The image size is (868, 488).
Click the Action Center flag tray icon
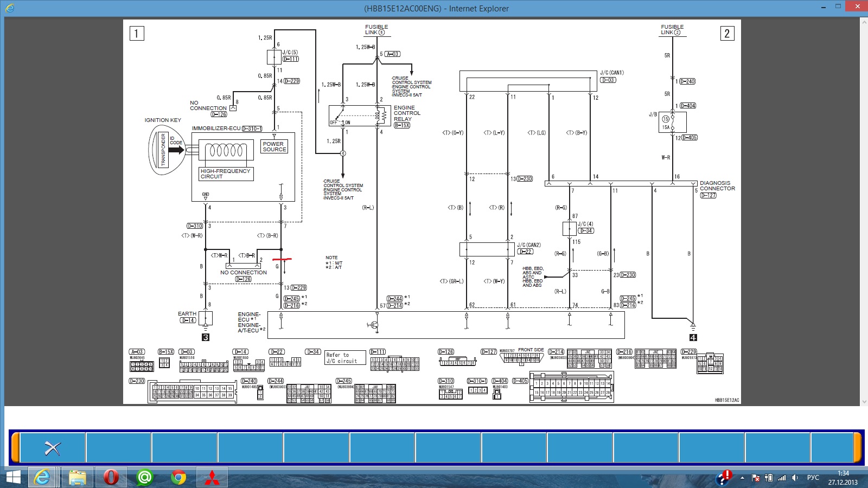[756, 478]
